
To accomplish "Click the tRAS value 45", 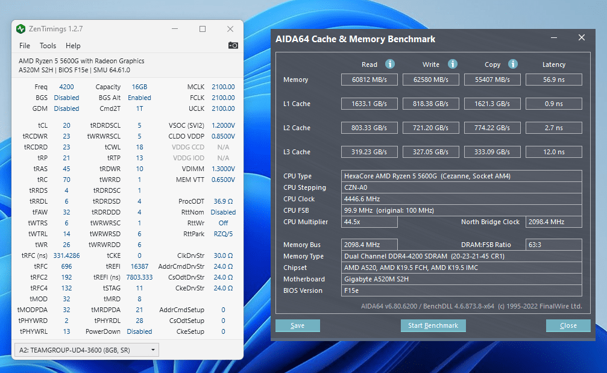I will click(x=66, y=169).
